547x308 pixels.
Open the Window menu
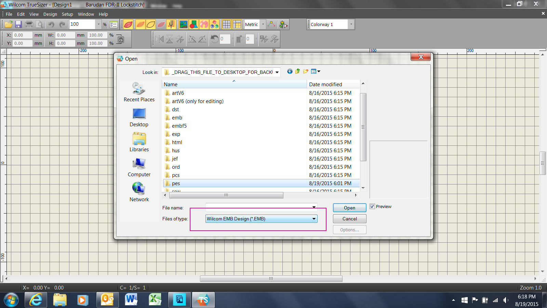click(86, 14)
